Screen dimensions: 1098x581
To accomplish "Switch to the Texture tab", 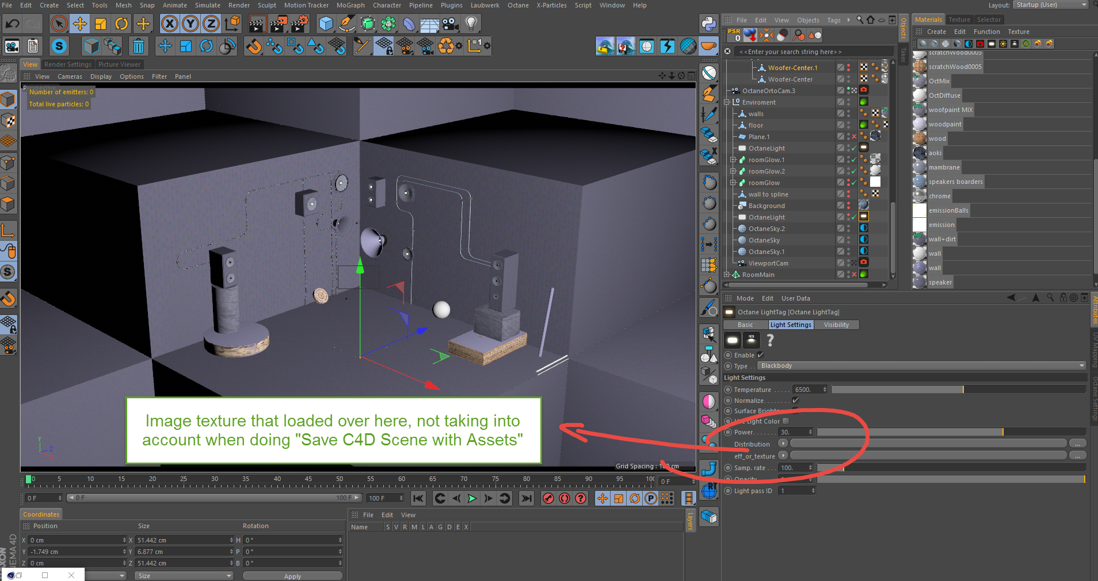I will coord(959,20).
